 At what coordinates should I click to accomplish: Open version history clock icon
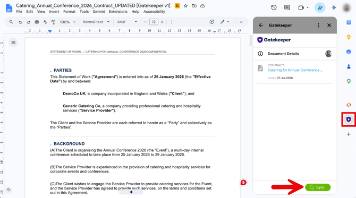274,7
